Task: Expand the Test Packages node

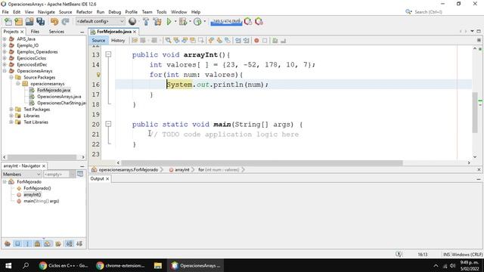Action: tap(11, 109)
